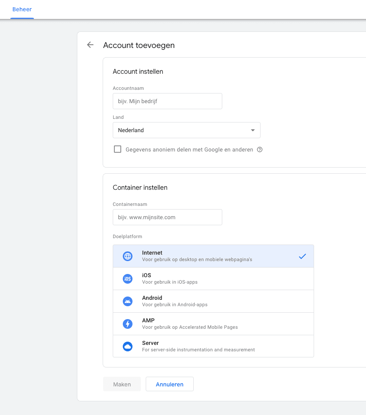The image size is (366, 415).
Task: Choose Server as the target platform
Action: pyautogui.click(x=213, y=347)
